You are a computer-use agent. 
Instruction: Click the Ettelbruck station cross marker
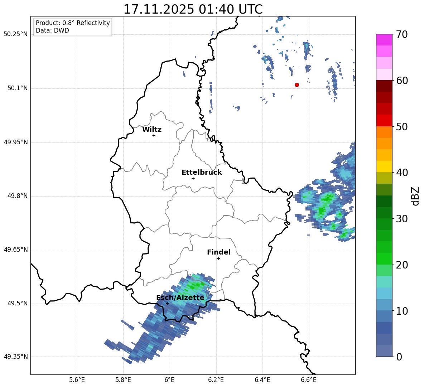tap(193, 178)
